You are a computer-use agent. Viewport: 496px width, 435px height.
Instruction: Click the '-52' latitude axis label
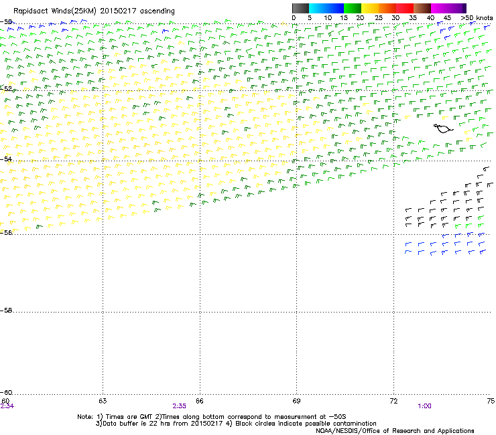tap(6, 89)
